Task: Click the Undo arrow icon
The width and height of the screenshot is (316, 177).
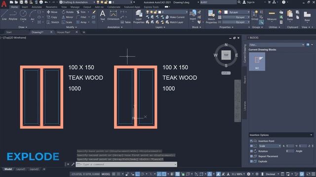Action: [46, 2]
